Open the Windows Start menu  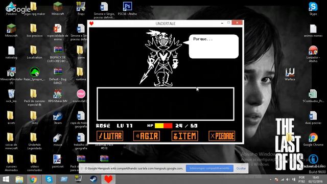6,179
